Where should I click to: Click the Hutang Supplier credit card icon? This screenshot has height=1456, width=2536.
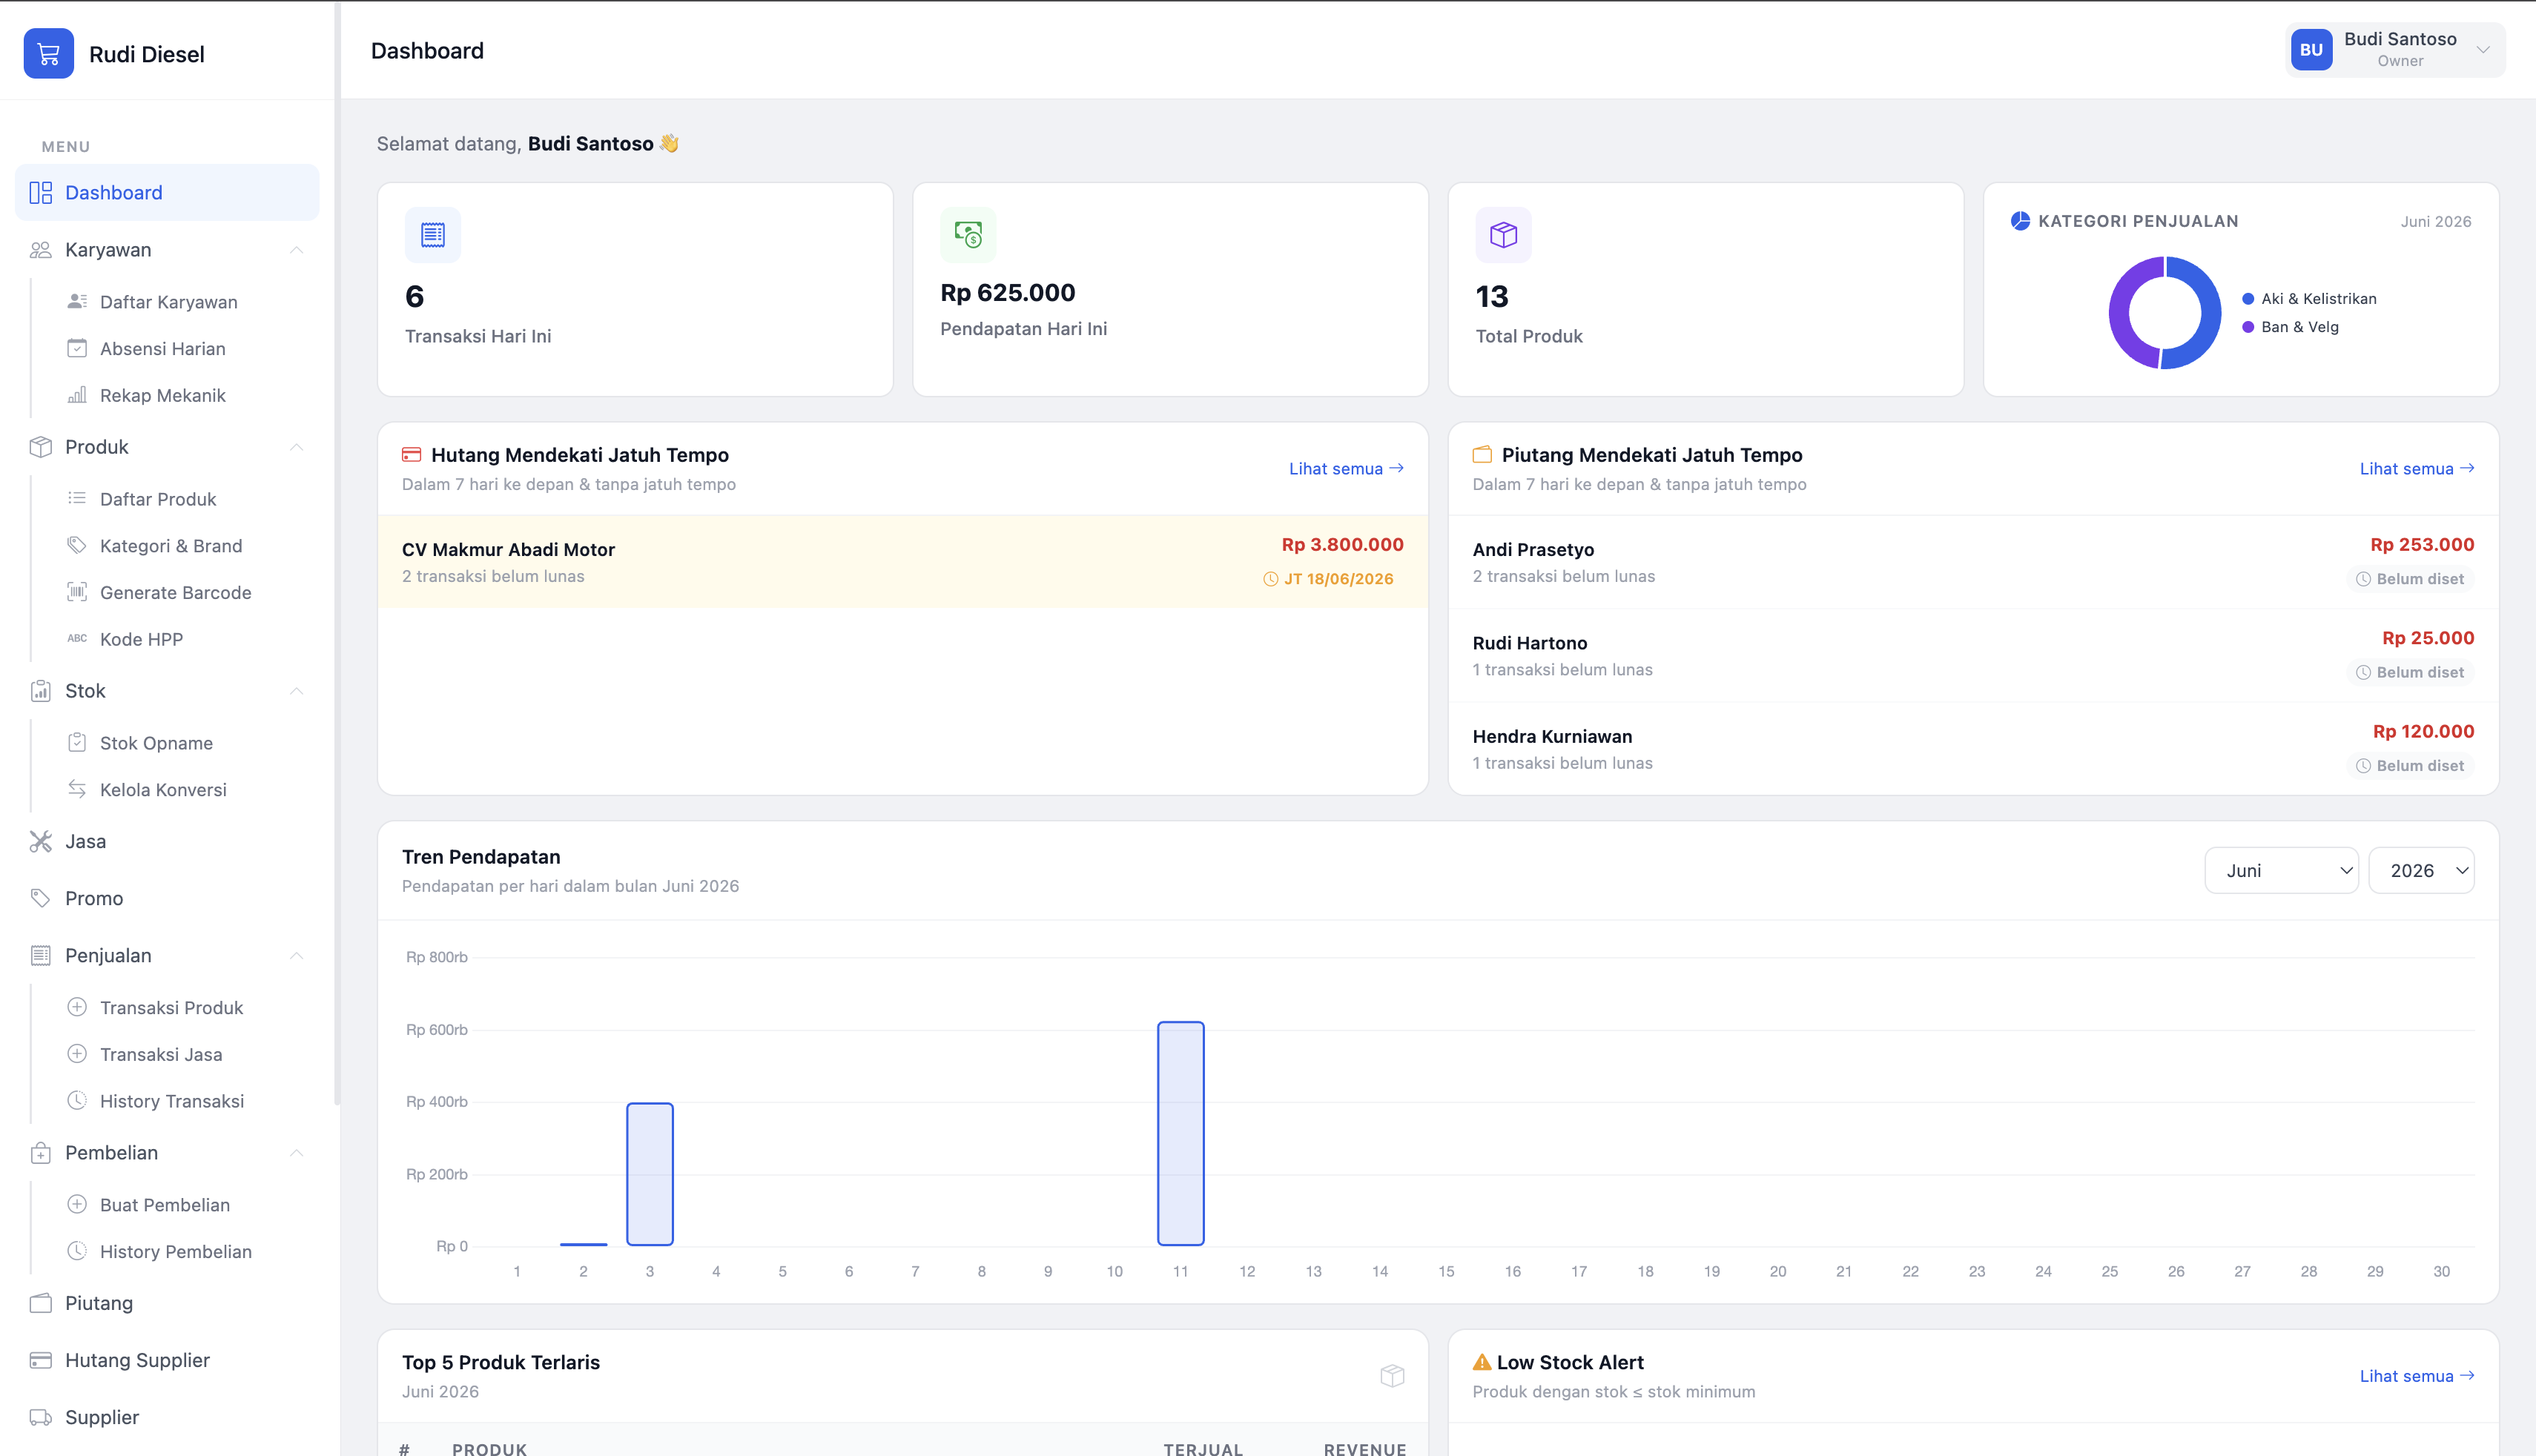tap(41, 1360)
